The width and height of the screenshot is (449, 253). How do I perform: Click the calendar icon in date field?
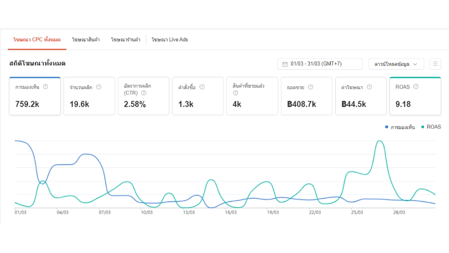[285, 64]
